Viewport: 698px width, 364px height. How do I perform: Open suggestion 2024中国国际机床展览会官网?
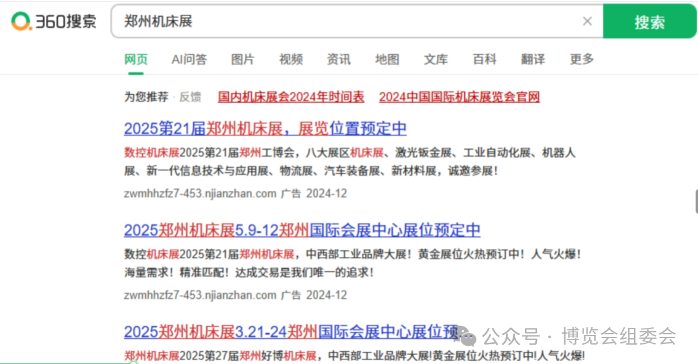(x=460, y=97)
